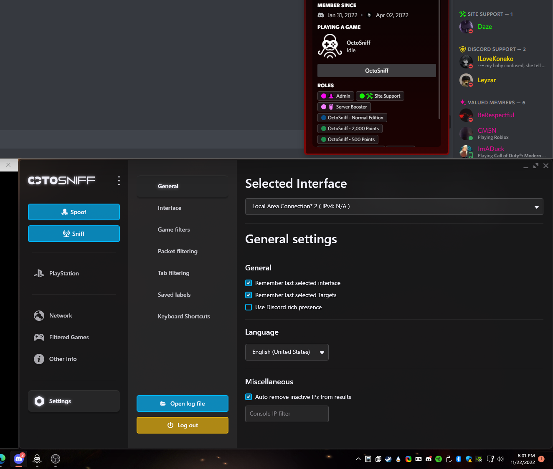553x469 pixels.
Task: Close the panel left of OctoSniff
Action: coord(8,165)
